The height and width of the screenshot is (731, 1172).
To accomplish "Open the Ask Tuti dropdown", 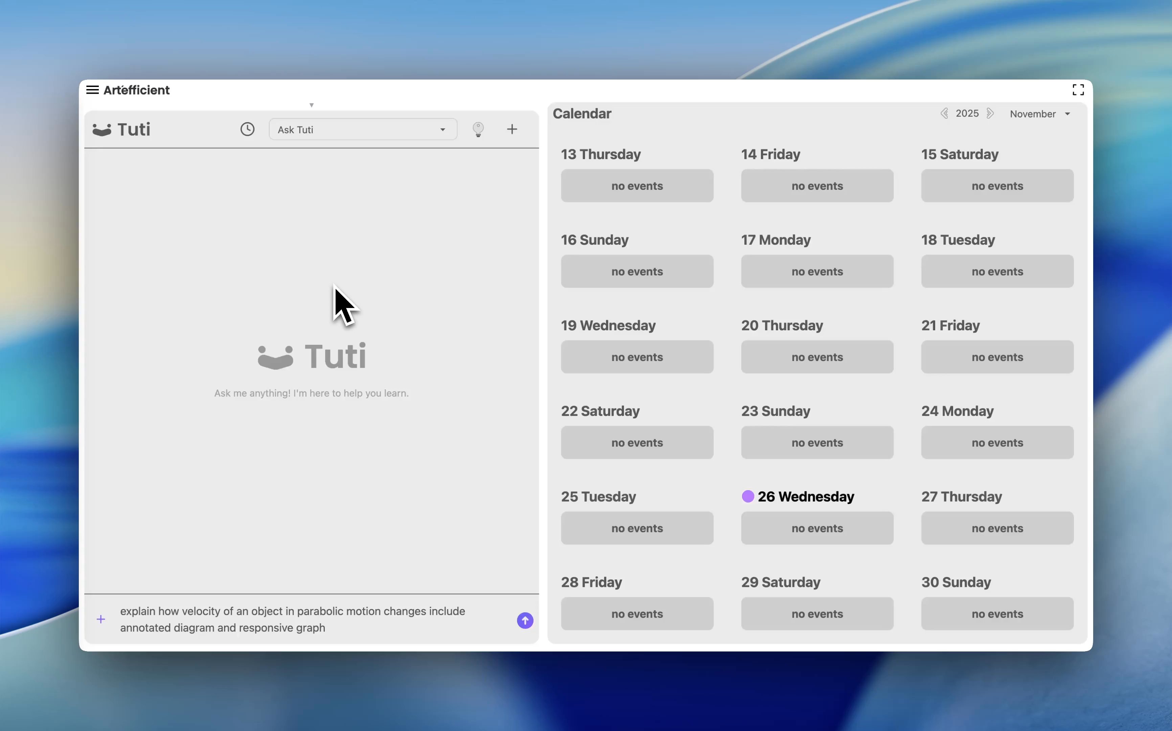I will coord(362,130).
